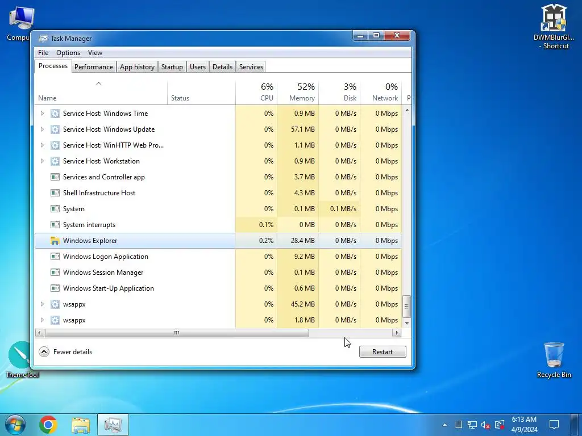Open the Windows Start orb

[x=15, y=425]
